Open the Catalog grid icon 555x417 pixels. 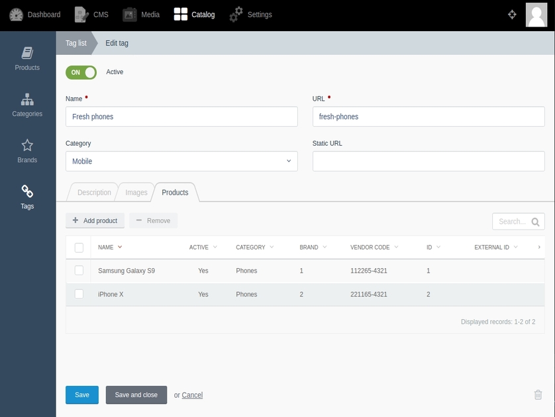(181, 15)
